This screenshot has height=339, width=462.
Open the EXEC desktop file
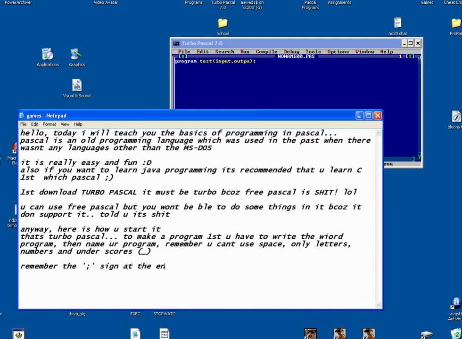(135, 314)
